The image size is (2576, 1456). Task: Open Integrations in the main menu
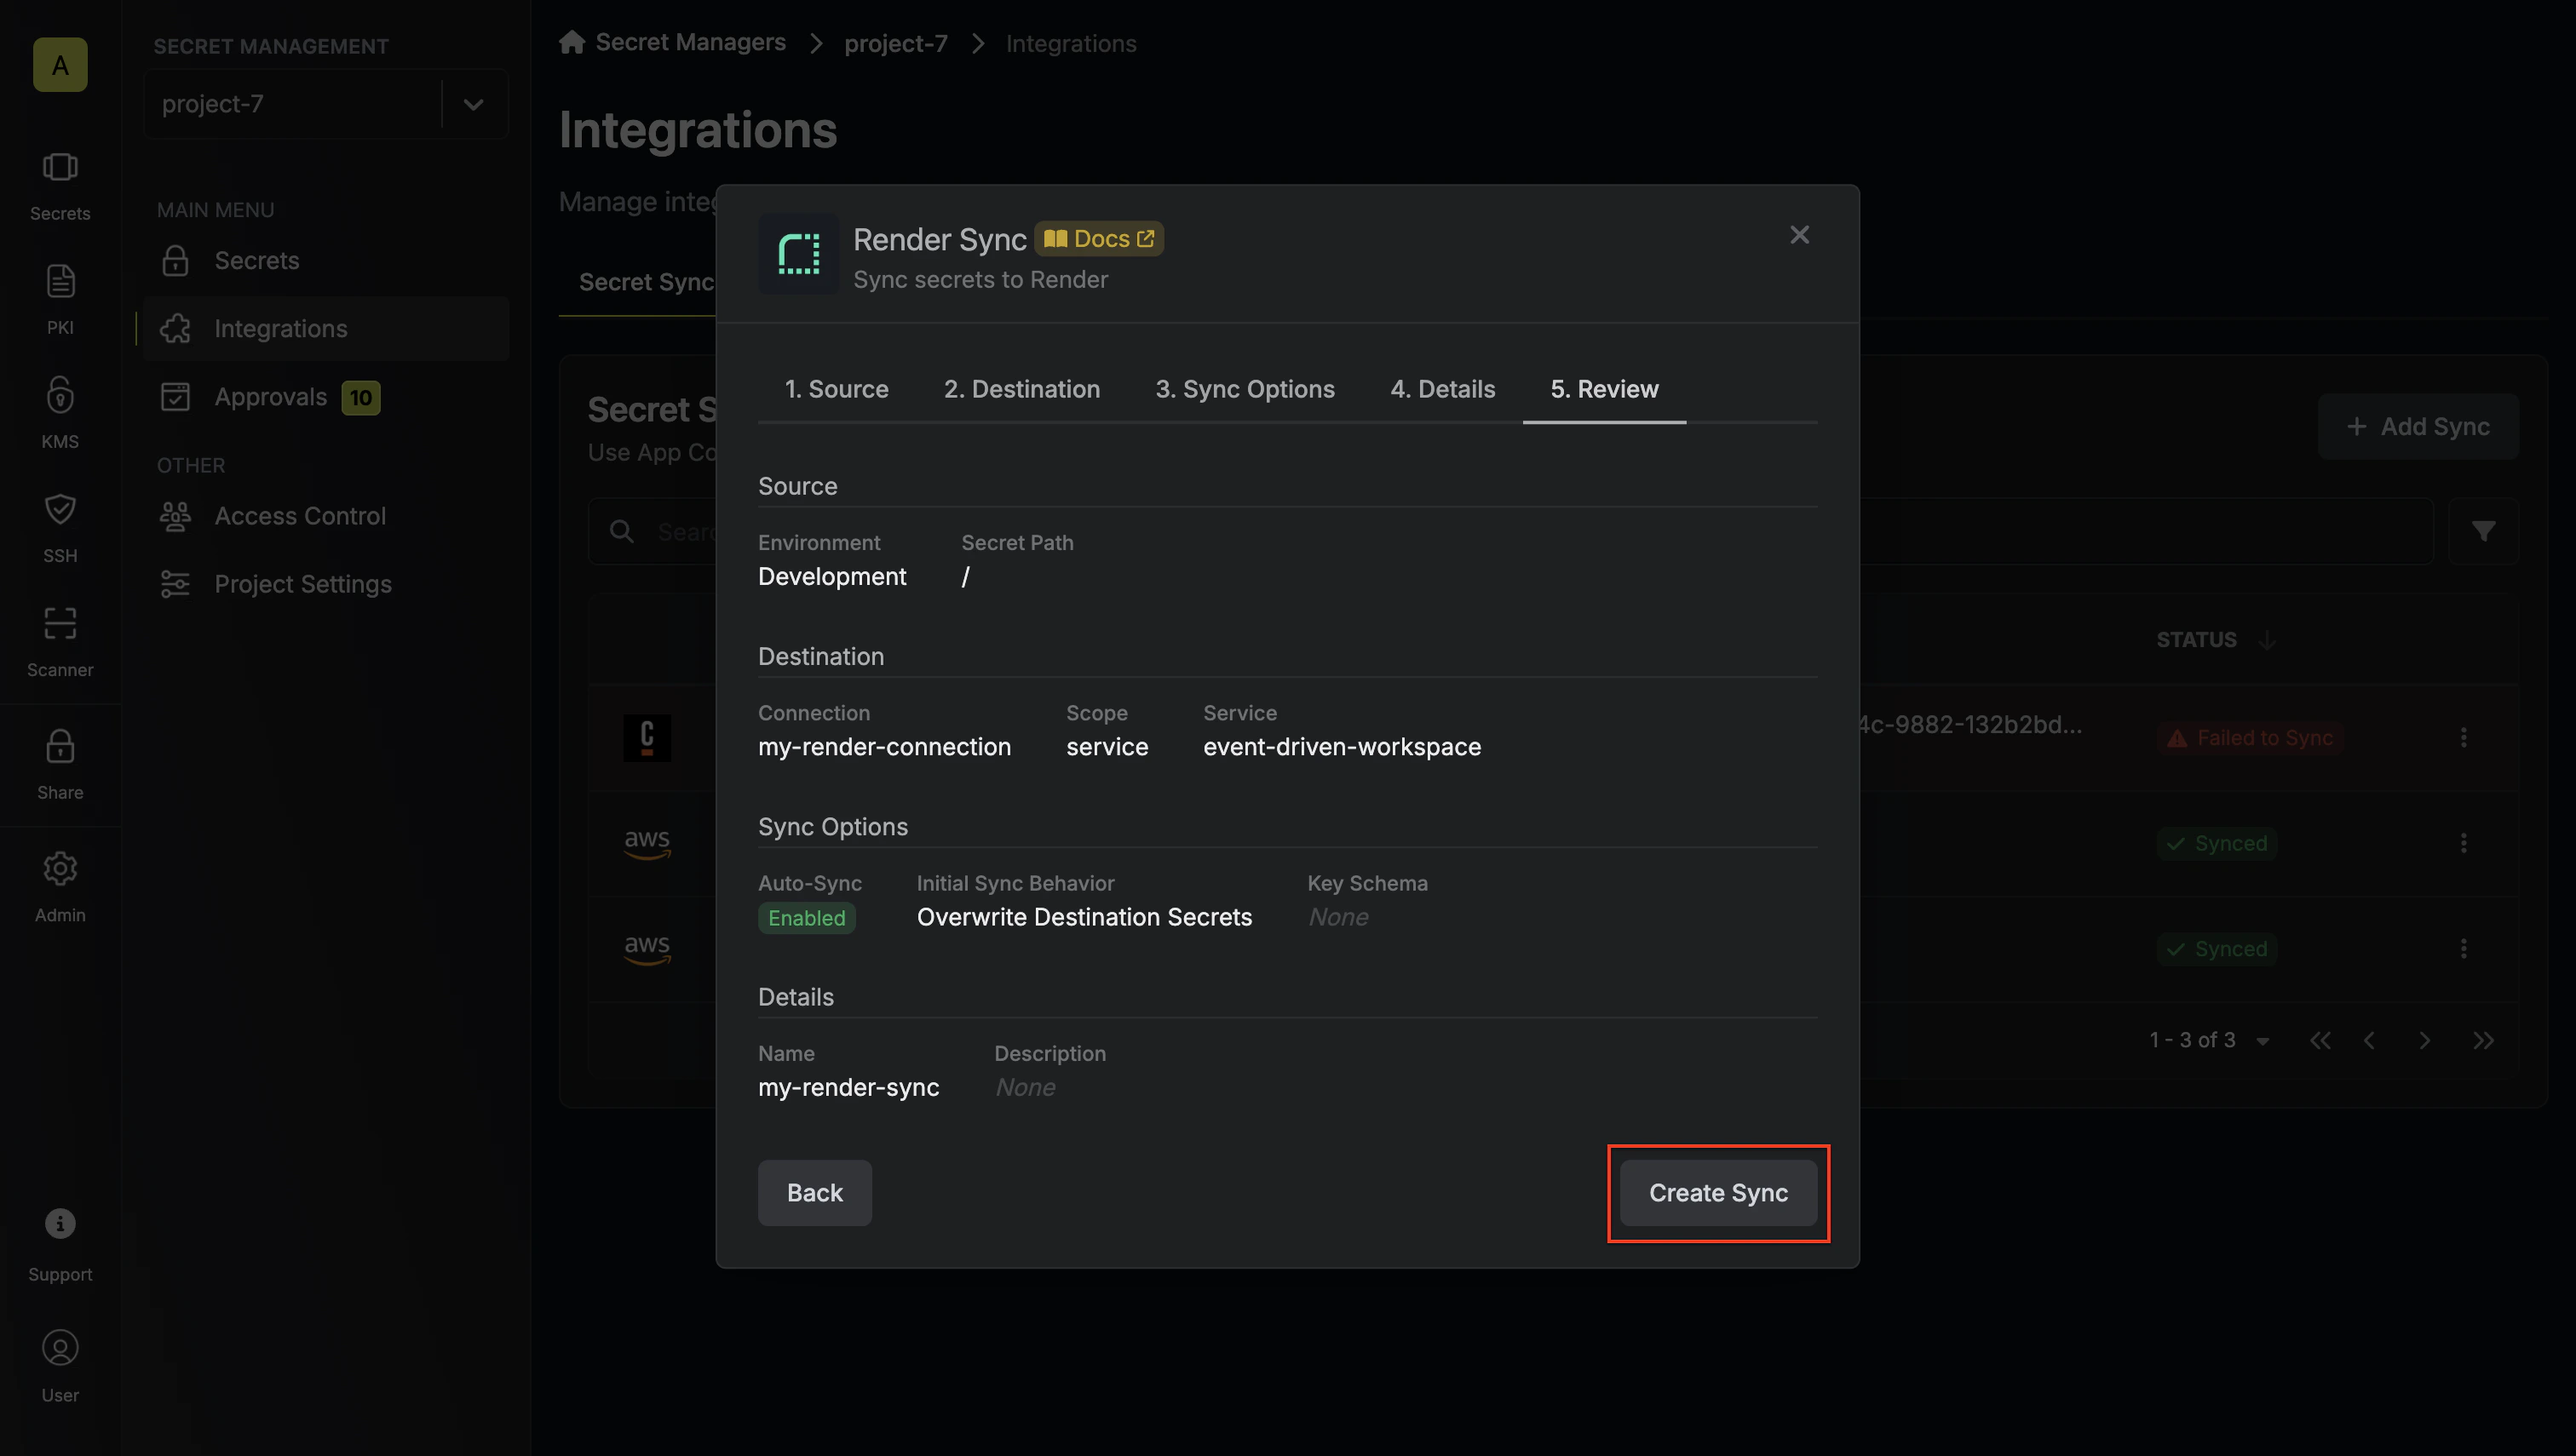point(326,329)
